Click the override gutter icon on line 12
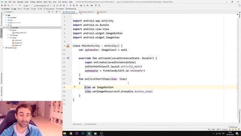 [x=68, y=58]
